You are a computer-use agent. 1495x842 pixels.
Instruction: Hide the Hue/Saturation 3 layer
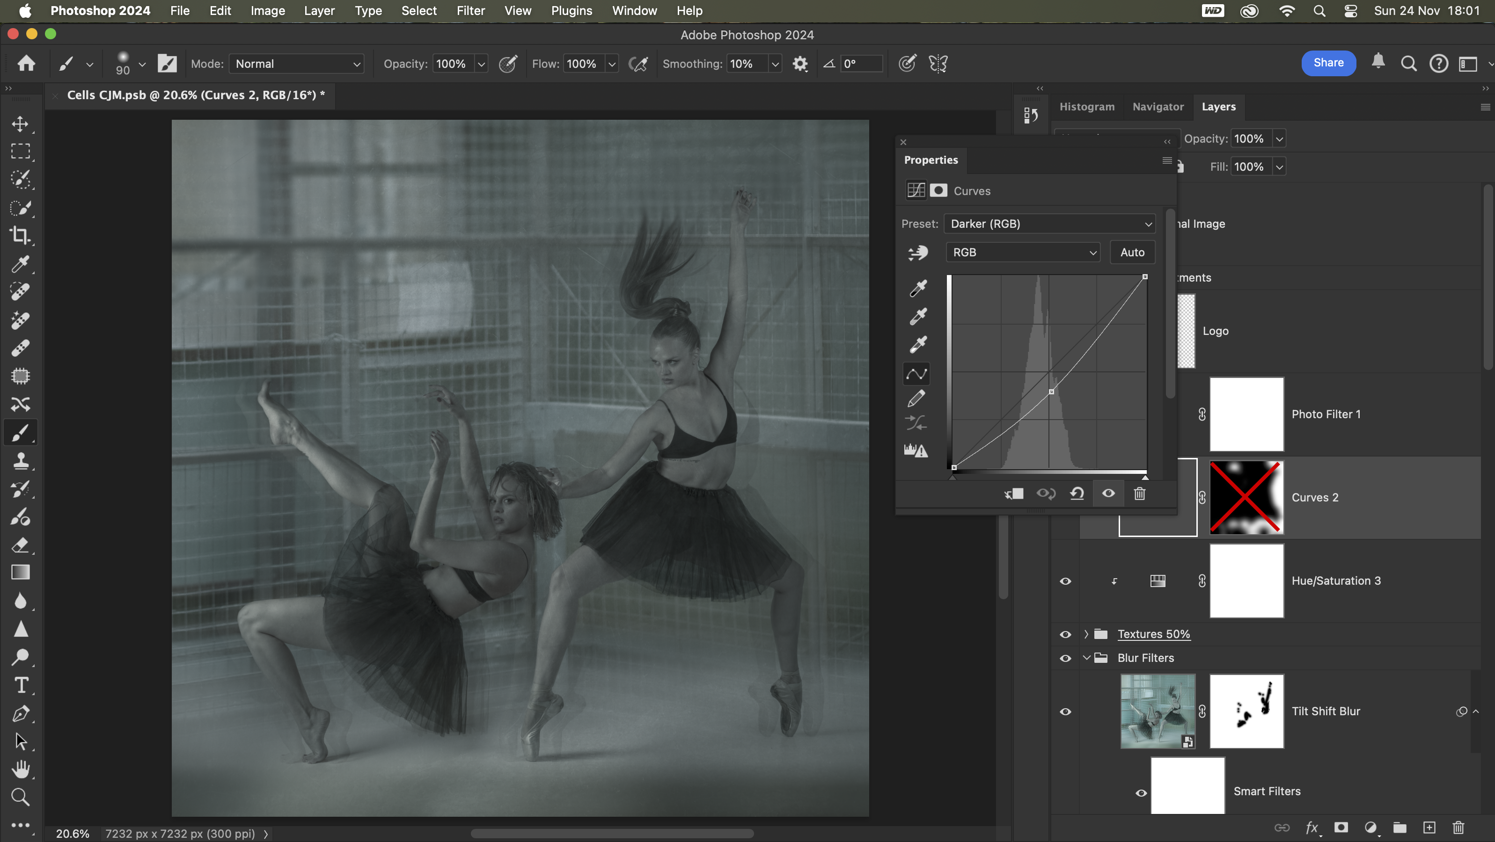coord(1065,581)
